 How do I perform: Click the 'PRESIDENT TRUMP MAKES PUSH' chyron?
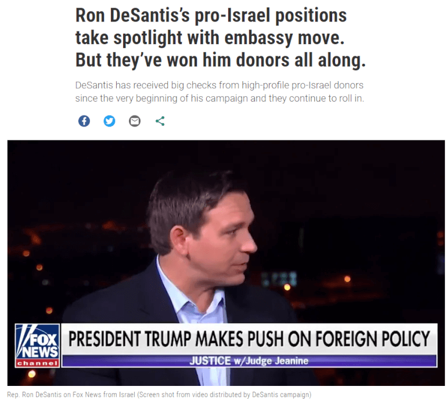249,339
